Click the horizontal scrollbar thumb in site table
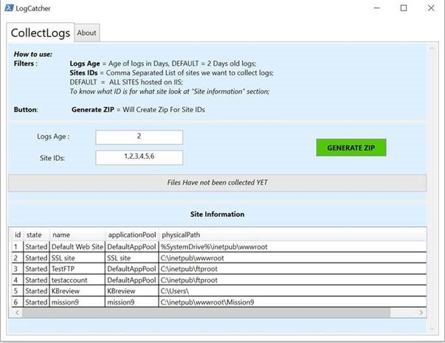 [x=207, y=312]
